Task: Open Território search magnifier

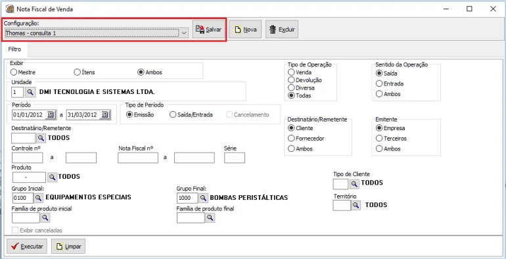Action: tap(356, 205)
